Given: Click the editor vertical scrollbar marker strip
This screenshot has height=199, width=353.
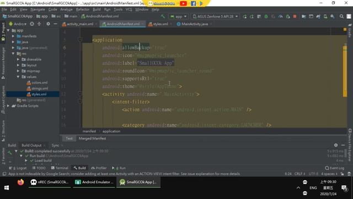Looking at the screenshot, I should pyautogui.click(x=345, y=71).
